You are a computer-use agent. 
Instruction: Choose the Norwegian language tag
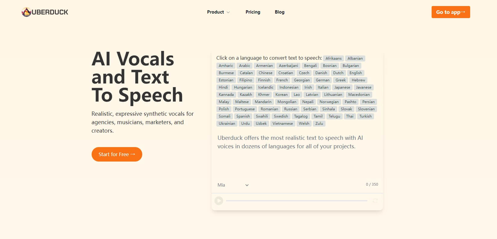pos(329,102)
